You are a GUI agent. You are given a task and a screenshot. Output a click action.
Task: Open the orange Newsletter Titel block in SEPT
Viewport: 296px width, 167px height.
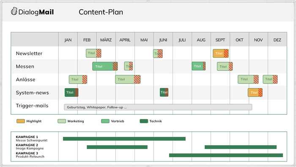point(221,53)
